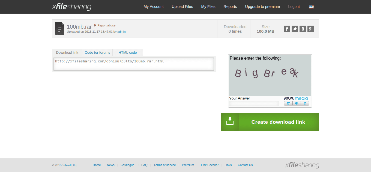Click Create download link button
Viewport: 371px width, 172px height.
270,122
